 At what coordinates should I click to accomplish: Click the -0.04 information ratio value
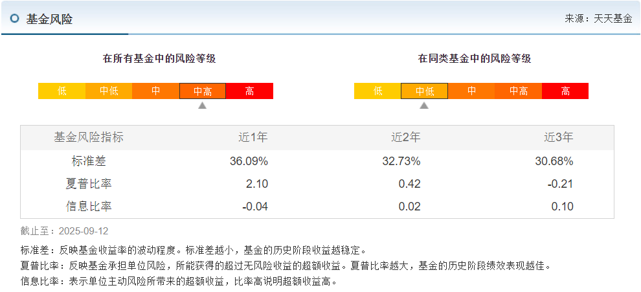coord(255,207)
